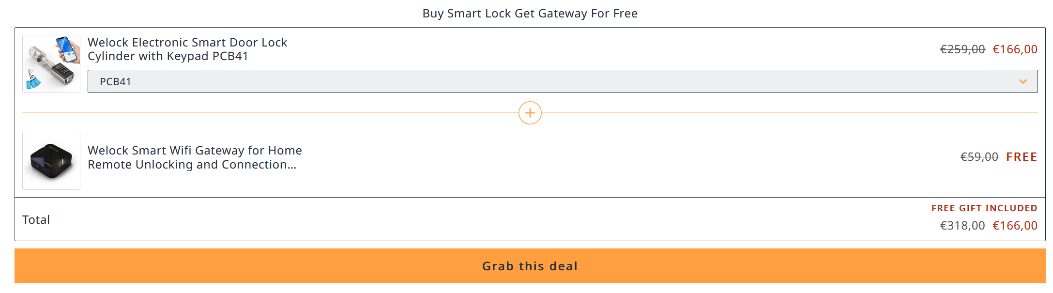This screenshot has width=1053, height=293.
Task: Open Welock Smart Wifi Gateway title link
Action: [195, 157]
